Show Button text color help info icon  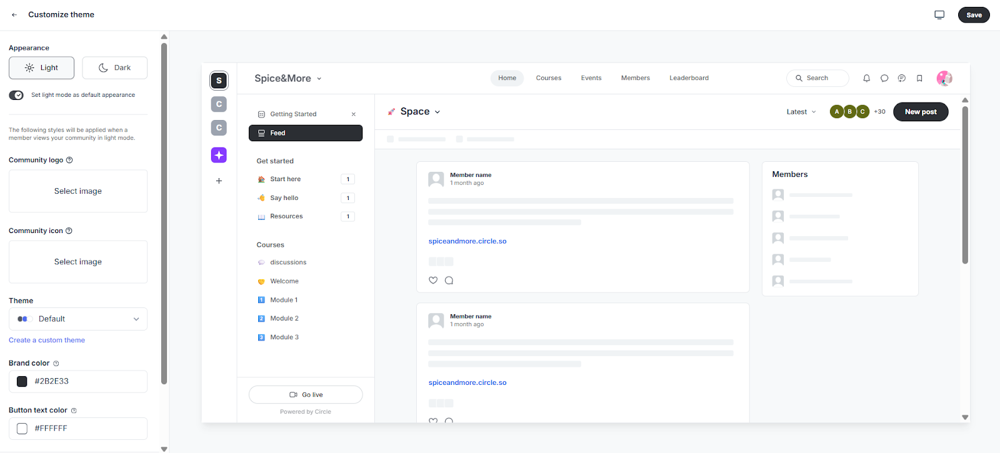click(74, 411)
